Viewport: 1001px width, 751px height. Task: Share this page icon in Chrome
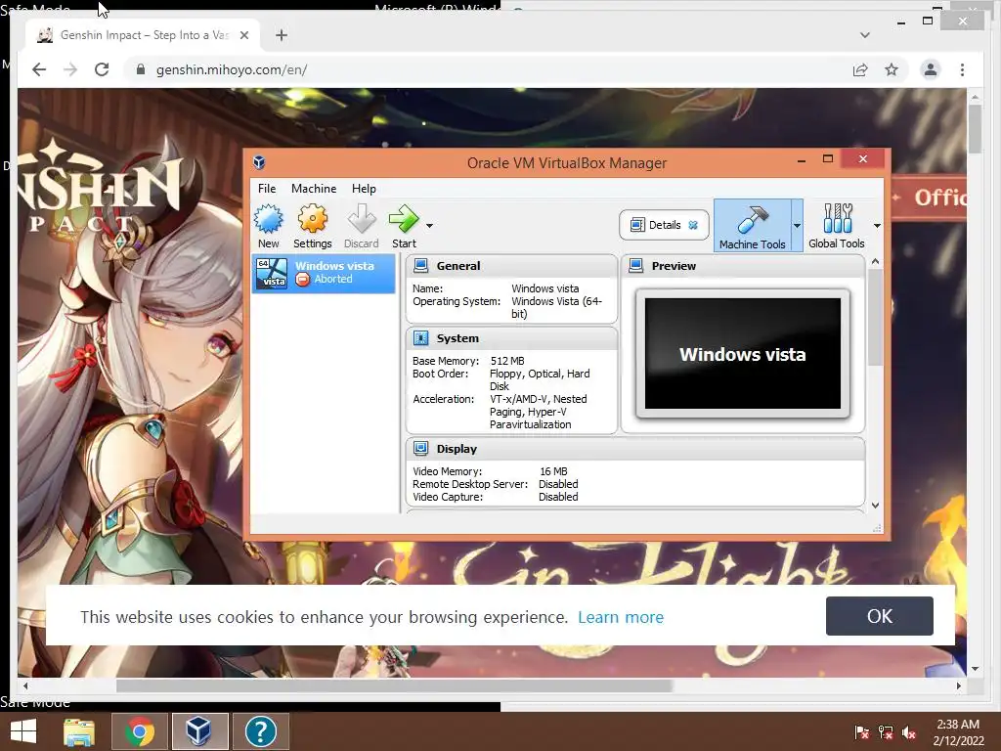point(860,69)
